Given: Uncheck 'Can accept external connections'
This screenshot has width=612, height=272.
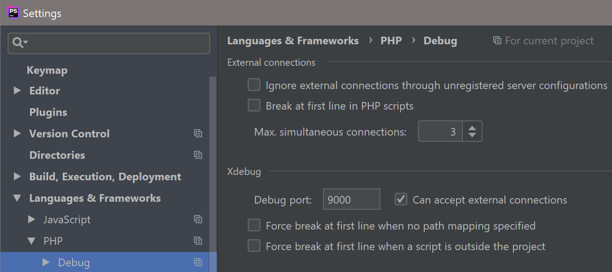Looking at the screenshot, I should point(401,200).
